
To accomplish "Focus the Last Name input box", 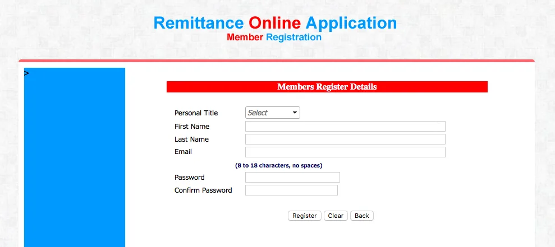I will [345, 139].
